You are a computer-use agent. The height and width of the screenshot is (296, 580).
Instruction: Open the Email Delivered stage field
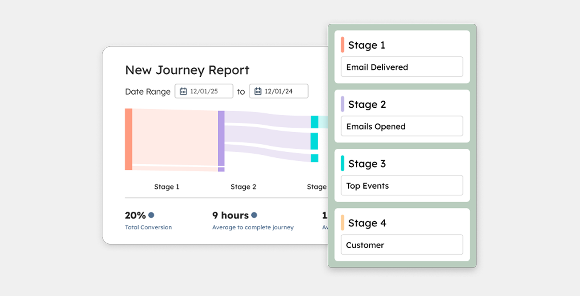(401, 67)
